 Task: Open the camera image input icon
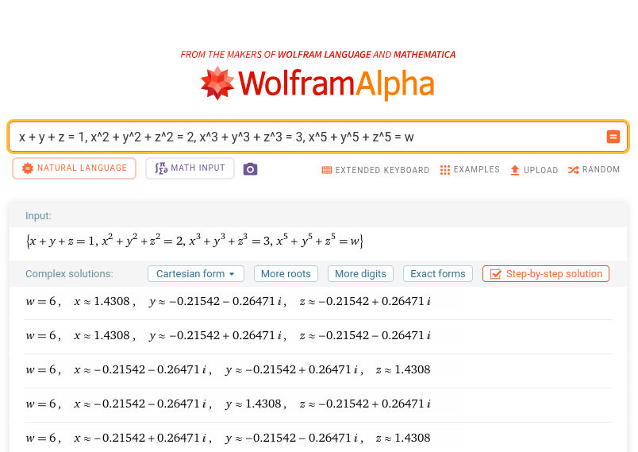point(250,169)
